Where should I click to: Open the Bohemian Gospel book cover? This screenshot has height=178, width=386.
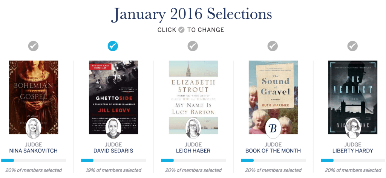coord(34,97)
